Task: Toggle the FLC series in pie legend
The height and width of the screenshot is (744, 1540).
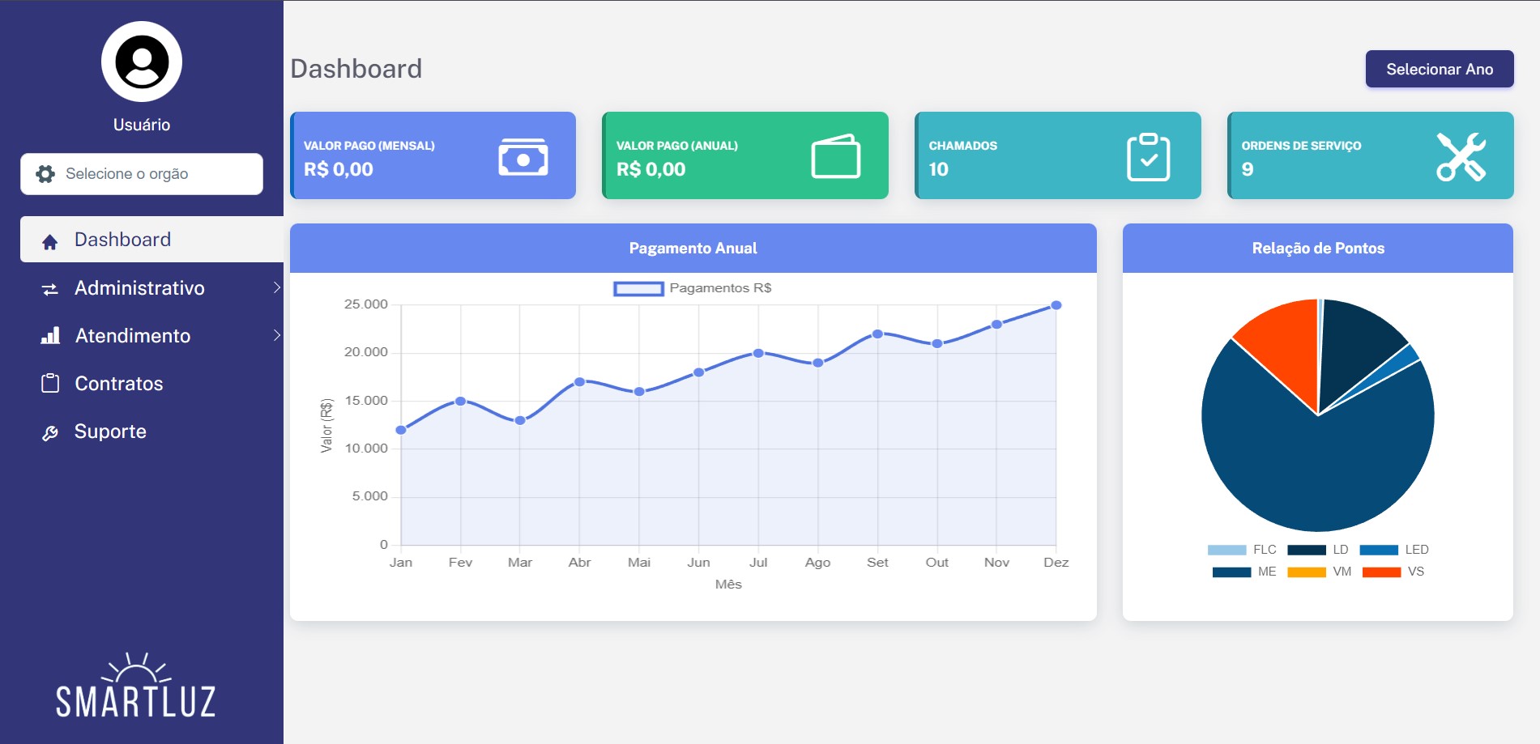Action: pos(1241,550)
